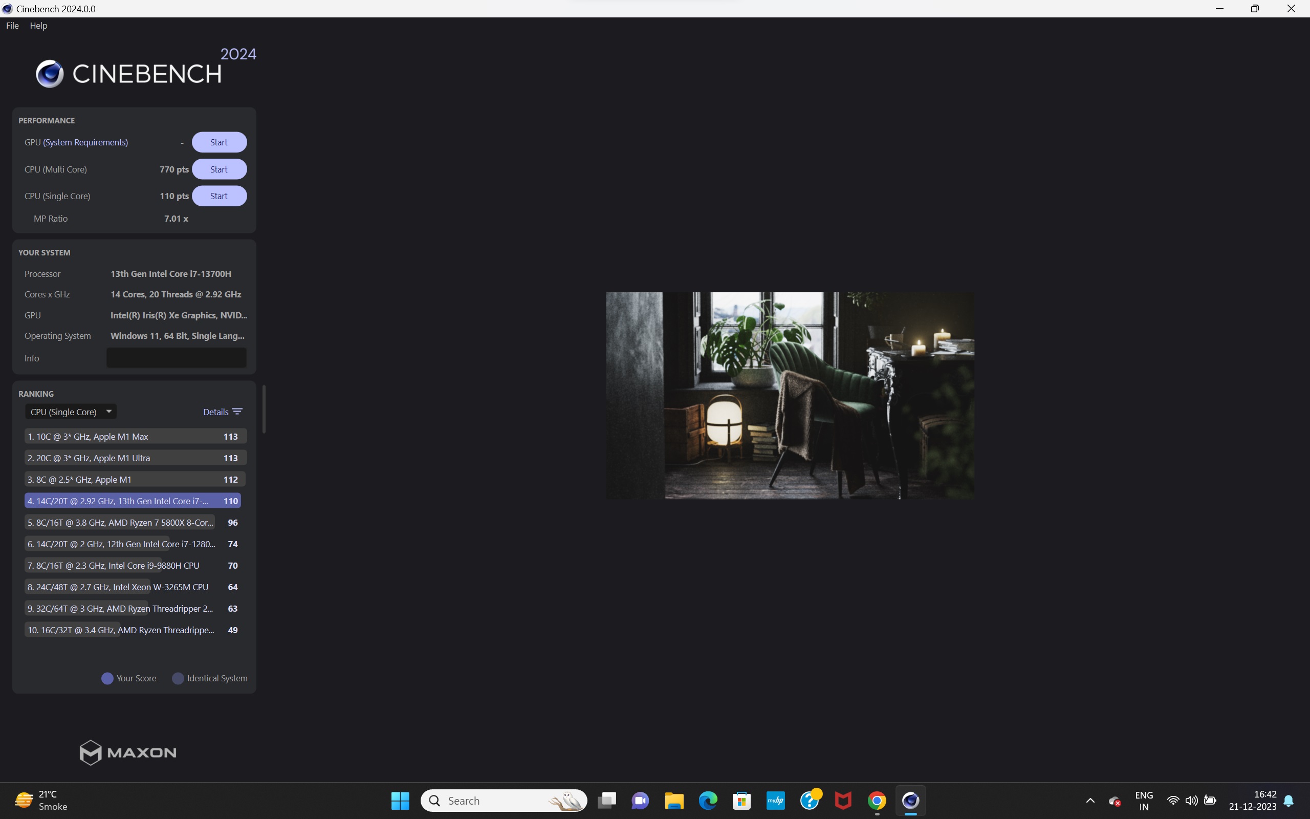Start the CPU Single Core test
1310x819 pixels.
pos(219,196)
